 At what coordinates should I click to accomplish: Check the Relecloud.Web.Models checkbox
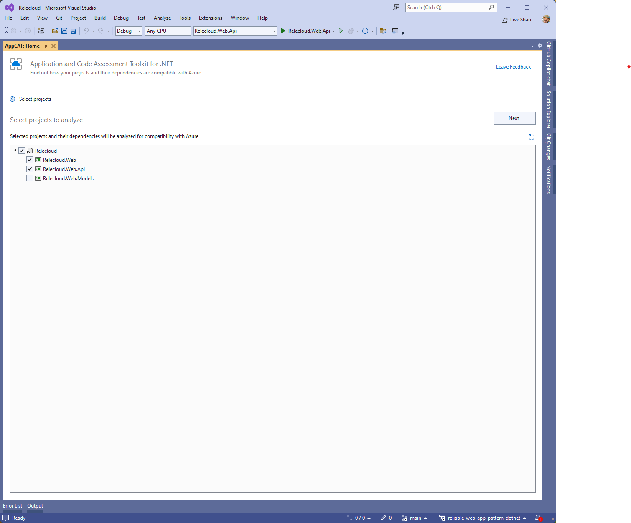coord(30,178)
